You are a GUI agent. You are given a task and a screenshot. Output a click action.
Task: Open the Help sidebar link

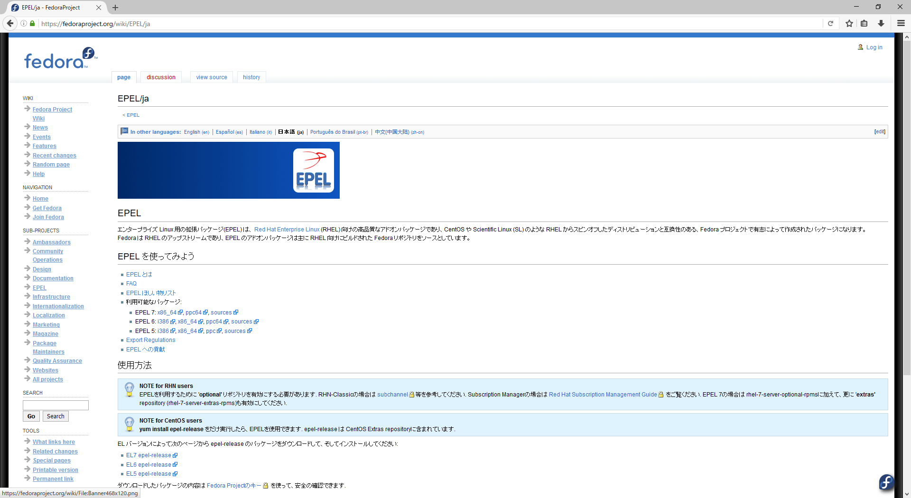coord(38,174)
